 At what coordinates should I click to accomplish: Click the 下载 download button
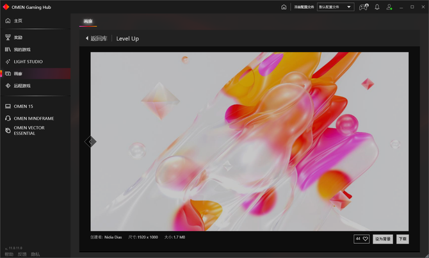pos(403,239)
